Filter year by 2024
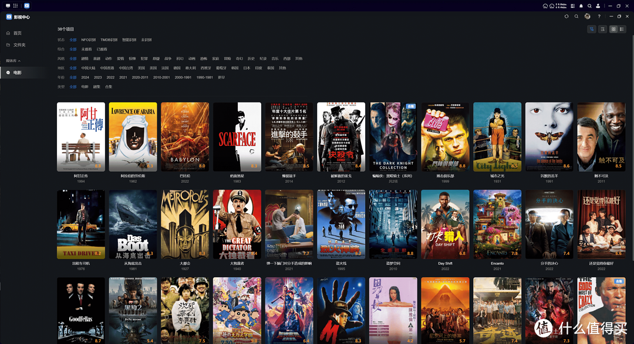The image size is (634, 344). [85, 77]
